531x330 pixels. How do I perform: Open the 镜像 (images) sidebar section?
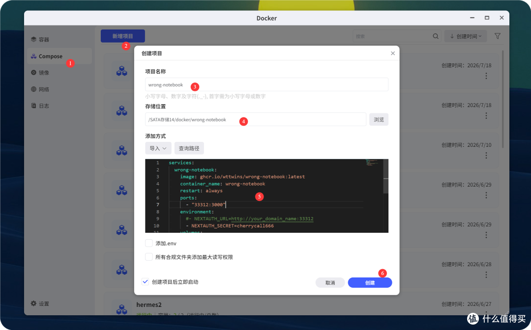pyautogui.click(x=40, y=73)
